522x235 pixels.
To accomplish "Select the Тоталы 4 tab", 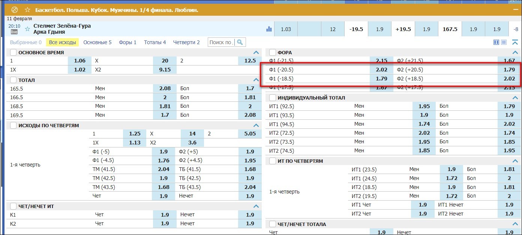I will click(x=155, y=42).
